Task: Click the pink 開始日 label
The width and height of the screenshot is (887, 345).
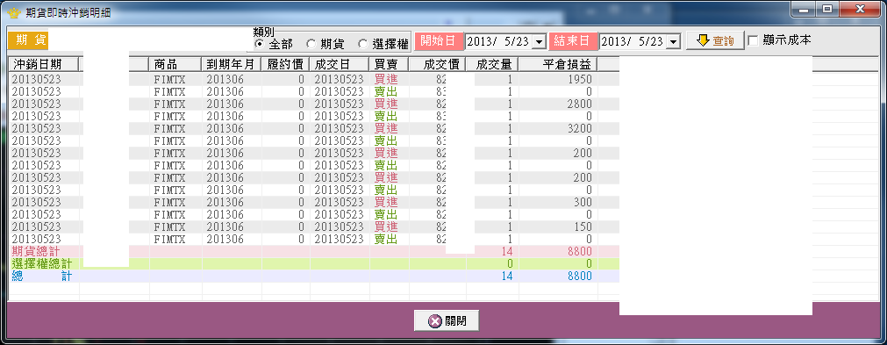Action: [x=439, y=40]
